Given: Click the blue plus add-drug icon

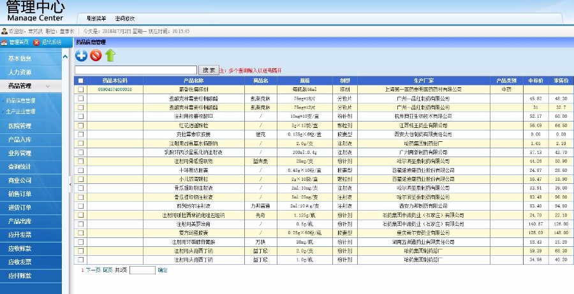Looking at the screenshot, I should [81, 55].
